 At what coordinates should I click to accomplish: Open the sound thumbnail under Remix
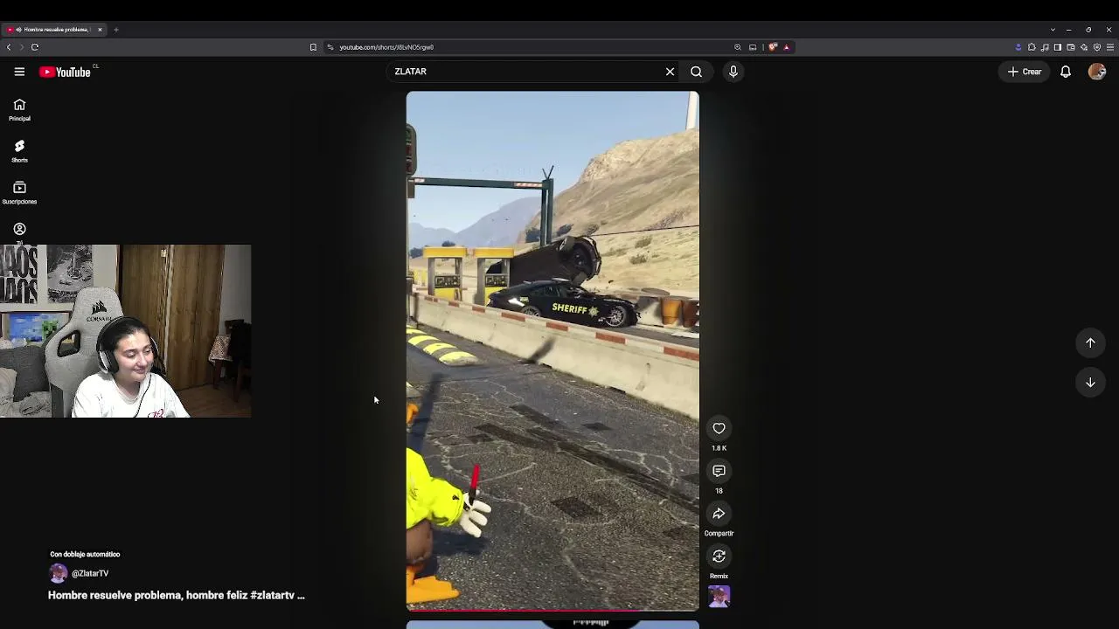(x=719, y=596)
